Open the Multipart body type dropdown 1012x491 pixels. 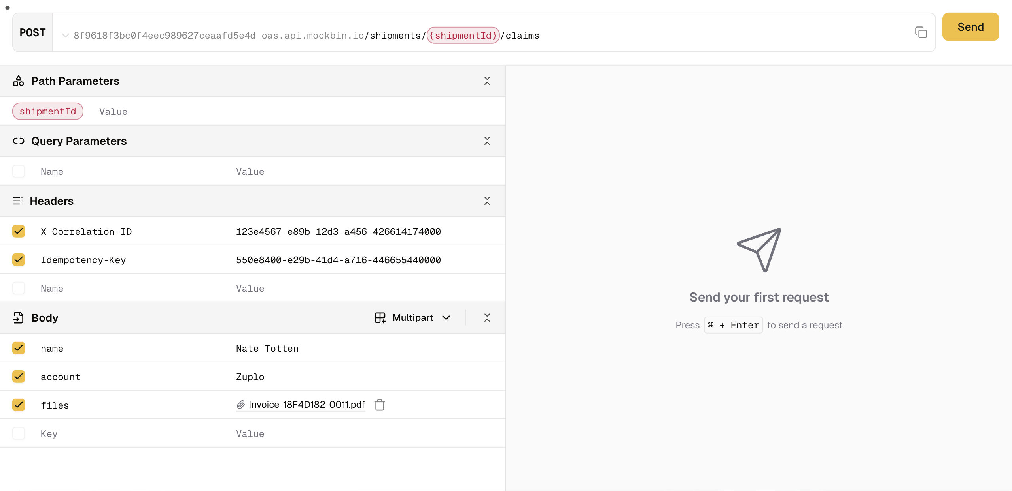click(x=446, y=317)
